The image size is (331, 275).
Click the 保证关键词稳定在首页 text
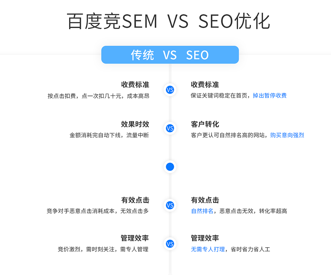tap(219, 96)
